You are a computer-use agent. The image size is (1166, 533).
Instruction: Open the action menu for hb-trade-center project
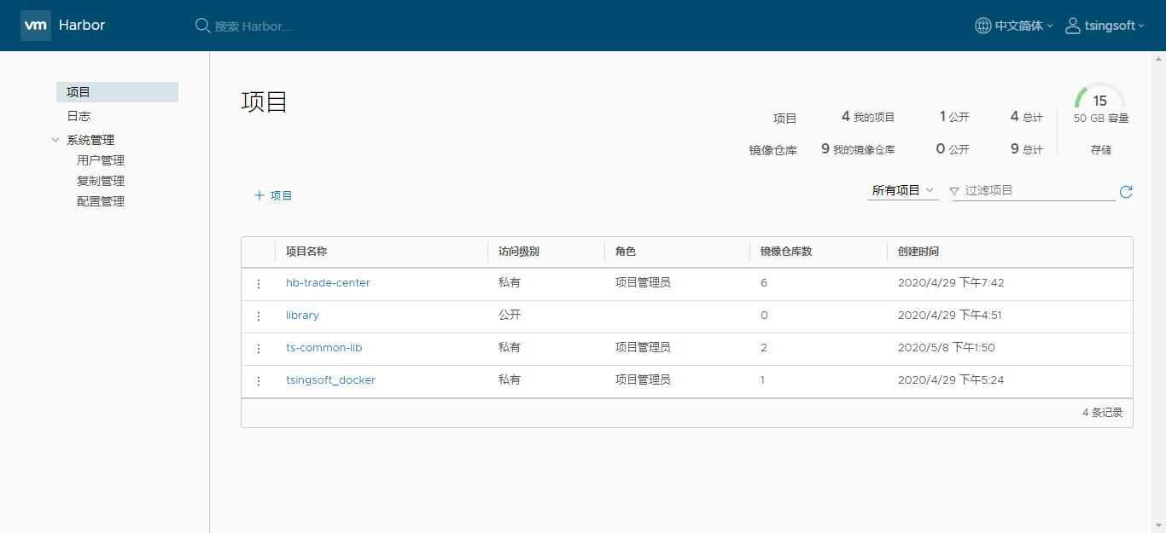pyautogui.click(x=259, y=284)
